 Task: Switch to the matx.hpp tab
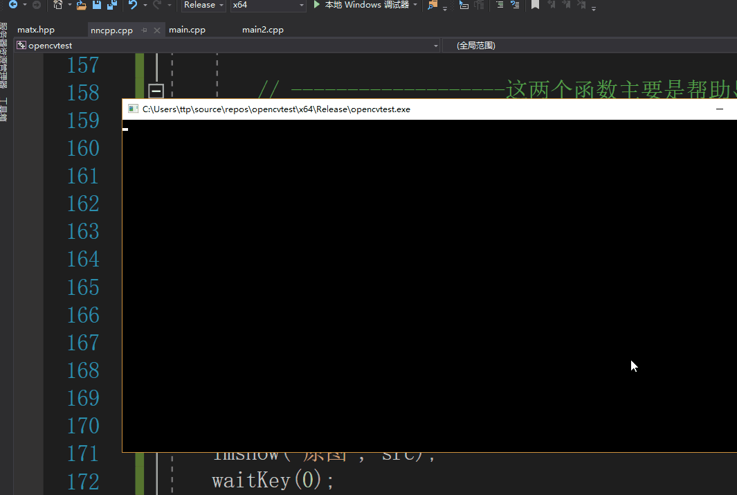(x=36, y=30)
